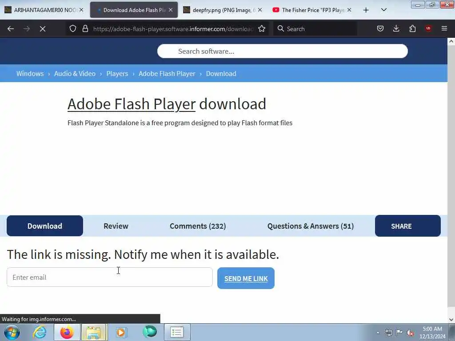
Task: Open the taskbar clock and date
Action: tap(432, 333)
